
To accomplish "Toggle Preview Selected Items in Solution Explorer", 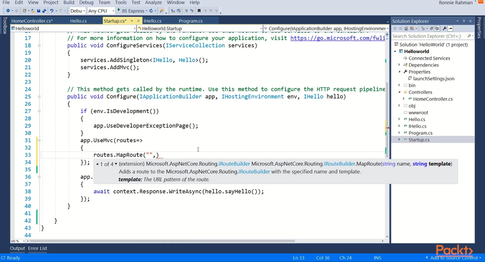I will pyautogui.click(x=450, y=29).
